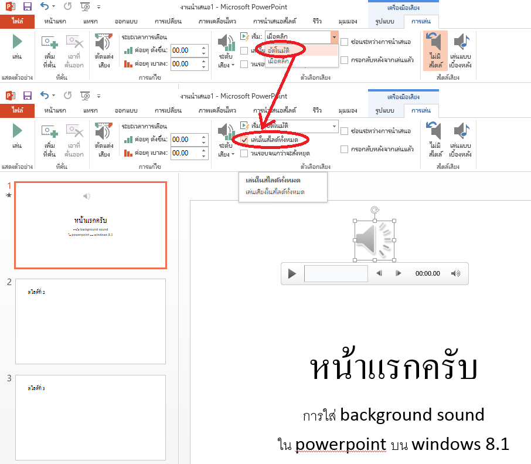Click เอาที่คั่นออก remove bookmark in upper ribbon

pos(74,51)
